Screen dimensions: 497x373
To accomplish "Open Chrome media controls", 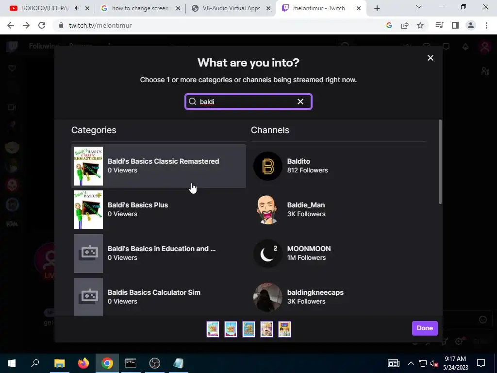I will coord(440,25).
